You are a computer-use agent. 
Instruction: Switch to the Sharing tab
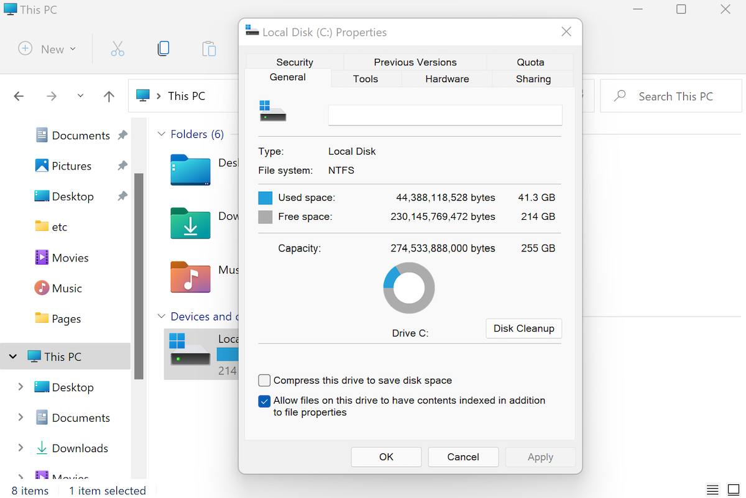pos(533,79)
